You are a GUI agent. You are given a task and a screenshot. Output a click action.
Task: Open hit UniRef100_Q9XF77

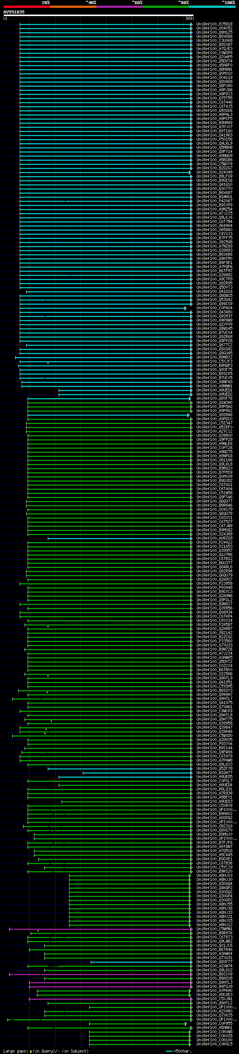pyautogui.click(x=214, y=962)
